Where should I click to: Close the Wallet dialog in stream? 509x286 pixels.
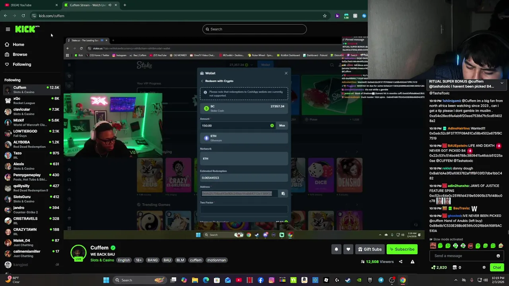point(286,73)
